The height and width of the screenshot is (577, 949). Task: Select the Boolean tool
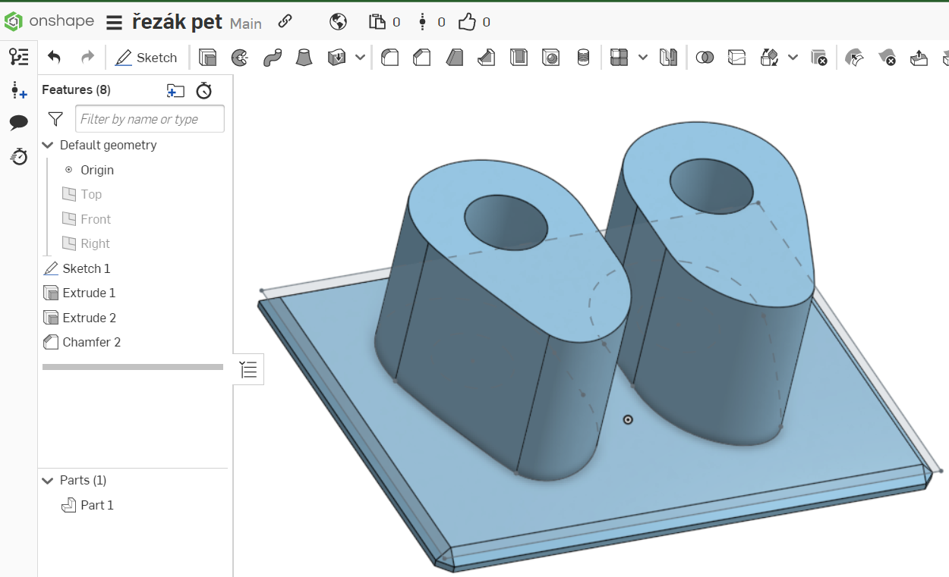[x=705, y=58]
